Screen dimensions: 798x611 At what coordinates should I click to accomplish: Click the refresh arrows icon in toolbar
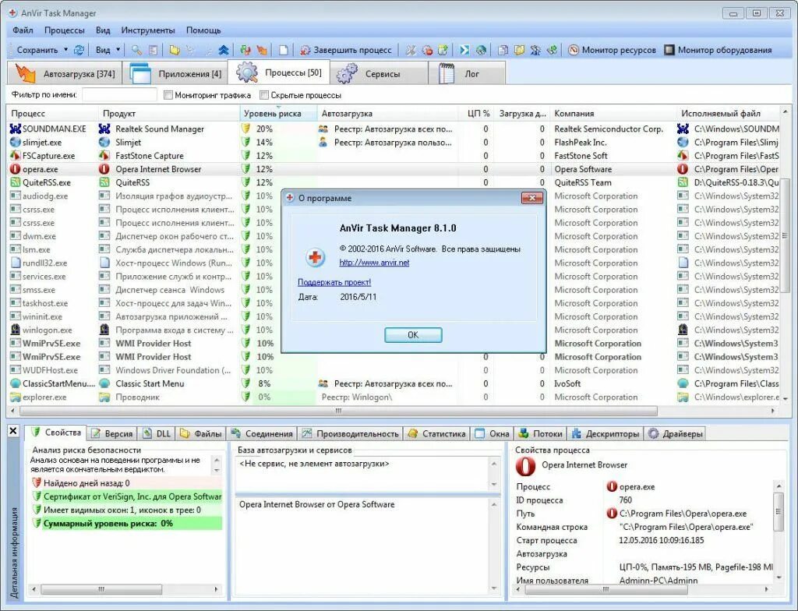[79, 50]
